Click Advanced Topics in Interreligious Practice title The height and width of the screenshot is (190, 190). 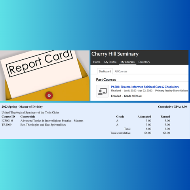tap(52, 121)
